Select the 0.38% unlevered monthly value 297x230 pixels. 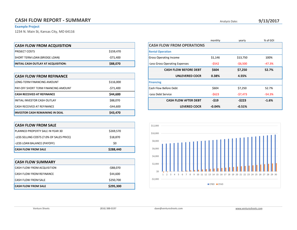click(215, 76)
